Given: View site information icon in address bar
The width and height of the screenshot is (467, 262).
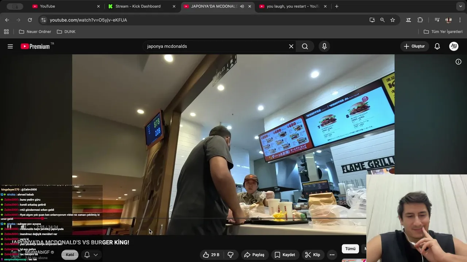Looking at the screenshot, I should [43, 20].
